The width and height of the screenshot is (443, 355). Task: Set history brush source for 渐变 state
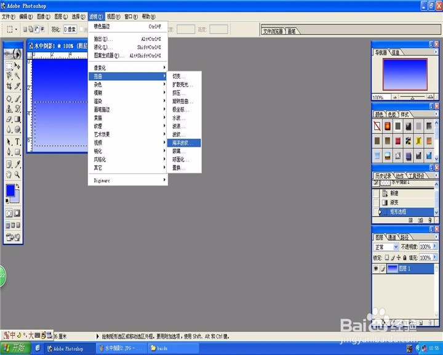click(x=376, y=202)
